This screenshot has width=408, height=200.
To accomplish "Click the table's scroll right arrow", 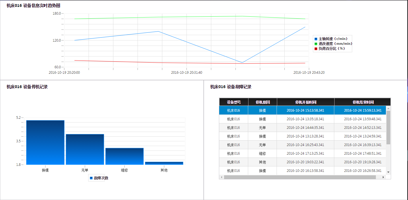I will 383,177.
